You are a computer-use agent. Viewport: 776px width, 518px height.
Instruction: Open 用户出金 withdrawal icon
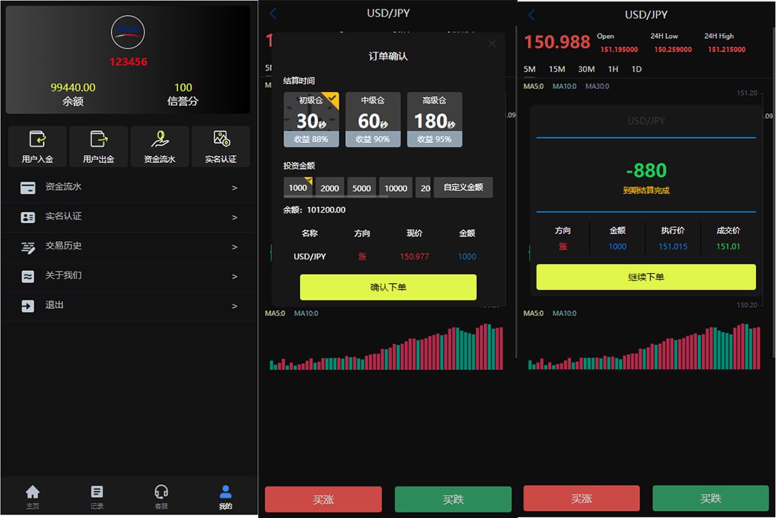99,139
